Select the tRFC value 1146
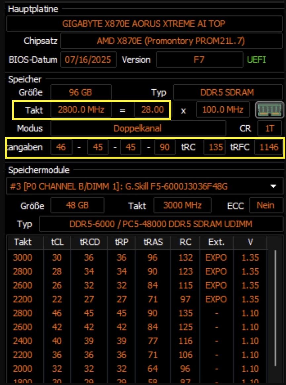Screen dimensions: 286x385 (268, 147)
